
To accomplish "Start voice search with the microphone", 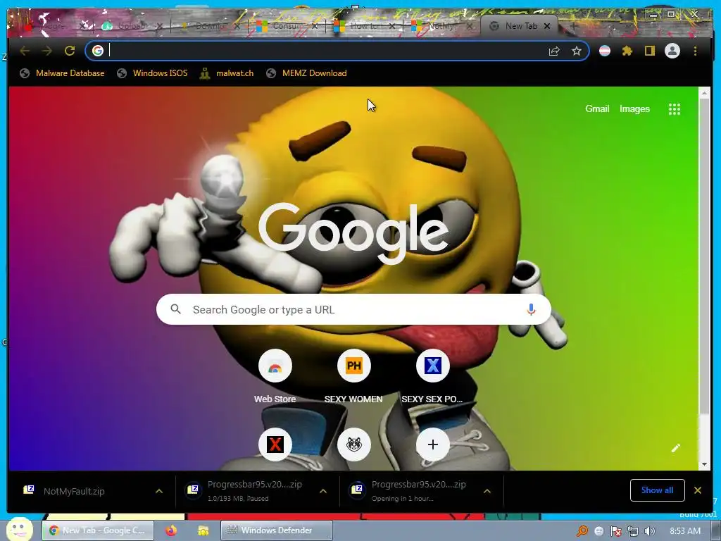I will [x=531, y=310].
